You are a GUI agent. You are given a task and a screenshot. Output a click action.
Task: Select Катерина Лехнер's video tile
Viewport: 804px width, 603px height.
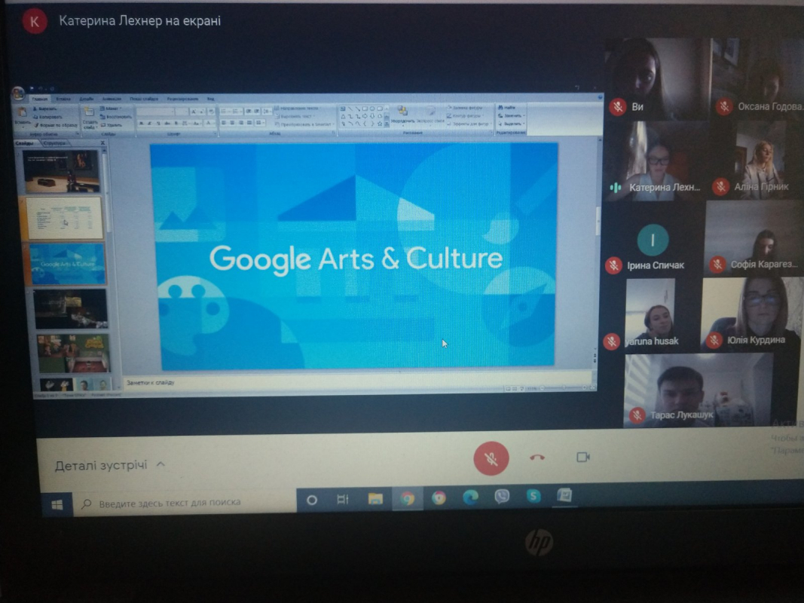(x=654, y=161)
